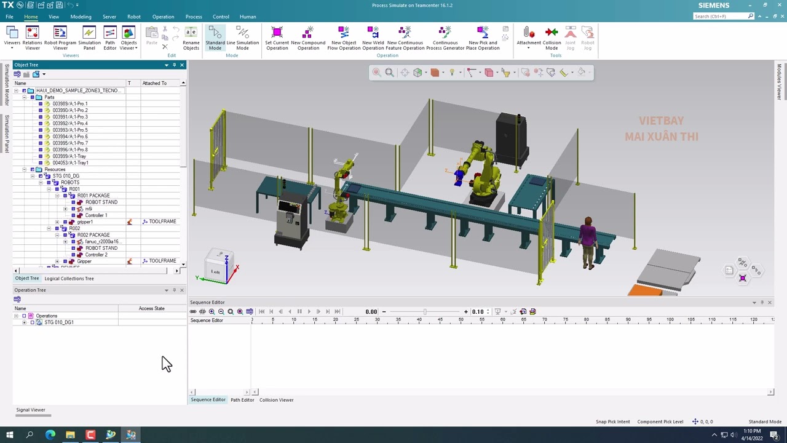Click the selection filter funnel icon

(x=506, y=73)
